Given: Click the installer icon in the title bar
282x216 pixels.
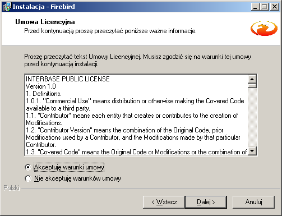Looking at the screenshot, I should tap(7, 7).
